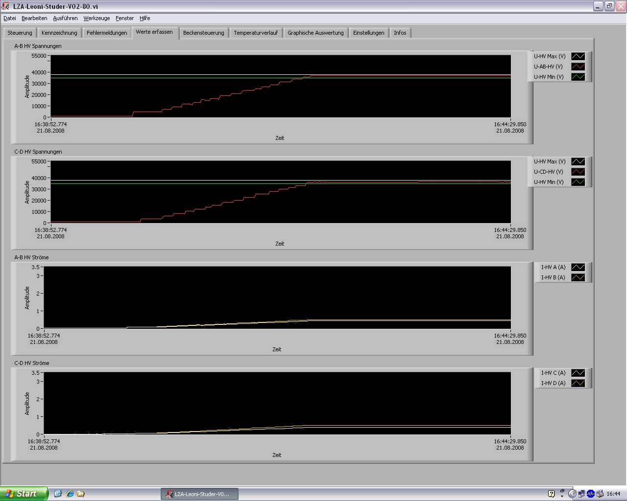Click the A-B HV Ströme plot area
This screenshot has height=501, width=627.
pyautogui.click(x=277, y=297)
